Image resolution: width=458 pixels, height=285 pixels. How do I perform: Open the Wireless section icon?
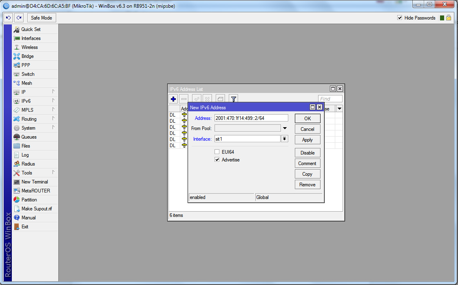17,47
